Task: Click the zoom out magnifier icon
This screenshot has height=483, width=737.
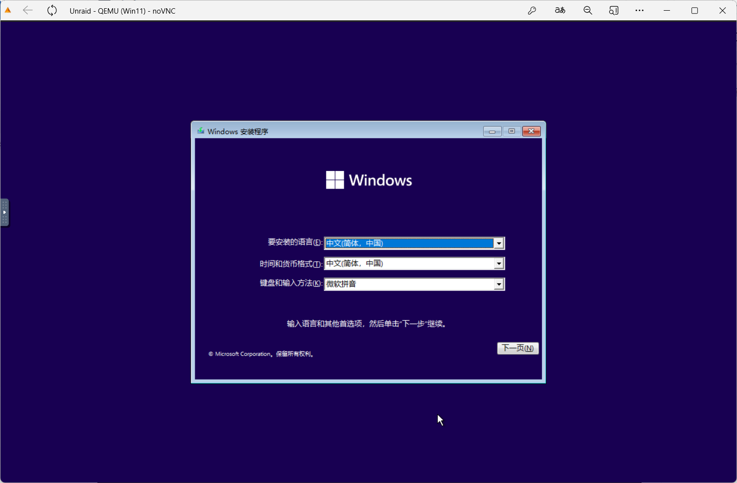Action: tap(587, 10)
